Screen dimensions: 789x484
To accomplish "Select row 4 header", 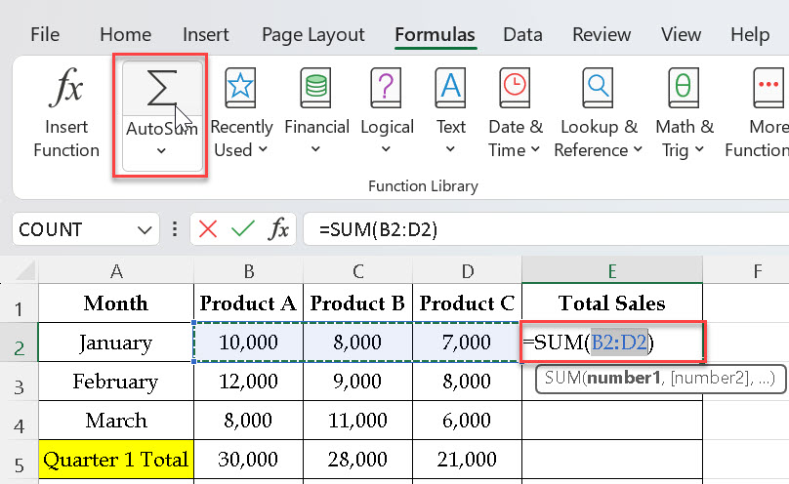I will tap(20, 421).
